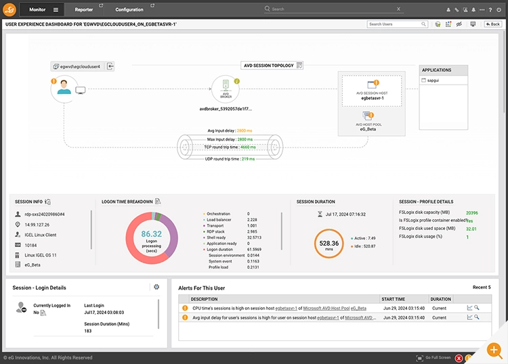Open the help question mark icon
The height and width of the screenshot is (364, 508).
[490, 10]
